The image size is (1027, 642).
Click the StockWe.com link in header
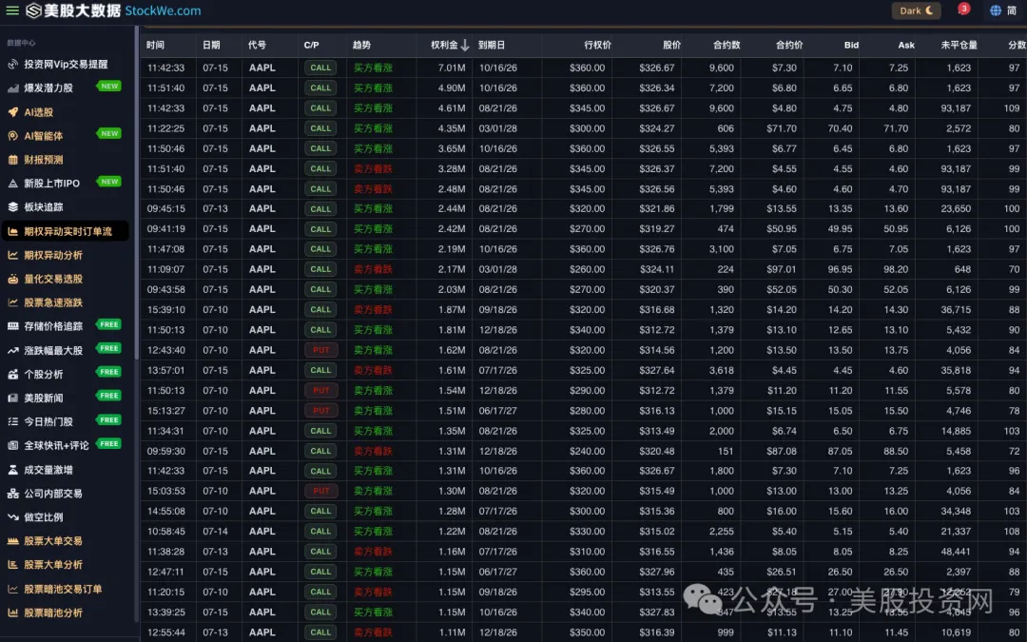pos(164,10)
